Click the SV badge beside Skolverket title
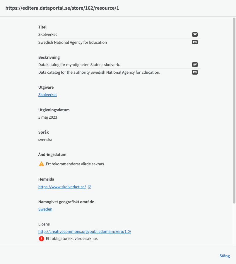 (195, 34)
